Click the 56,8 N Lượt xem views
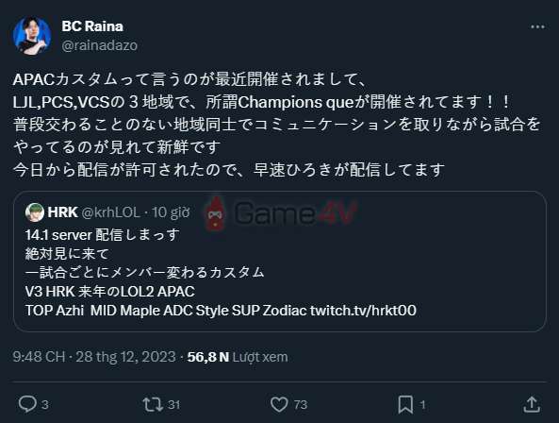This screenshot has height=423, width=559. pos(238,357)
